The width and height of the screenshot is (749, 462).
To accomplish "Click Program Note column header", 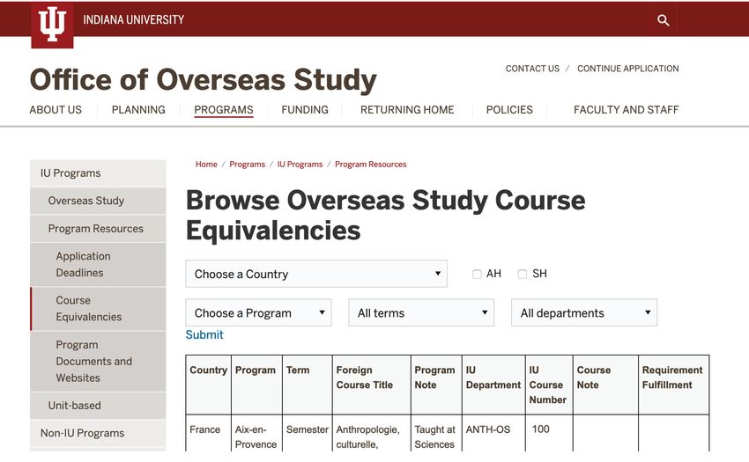I will (436, 385).
